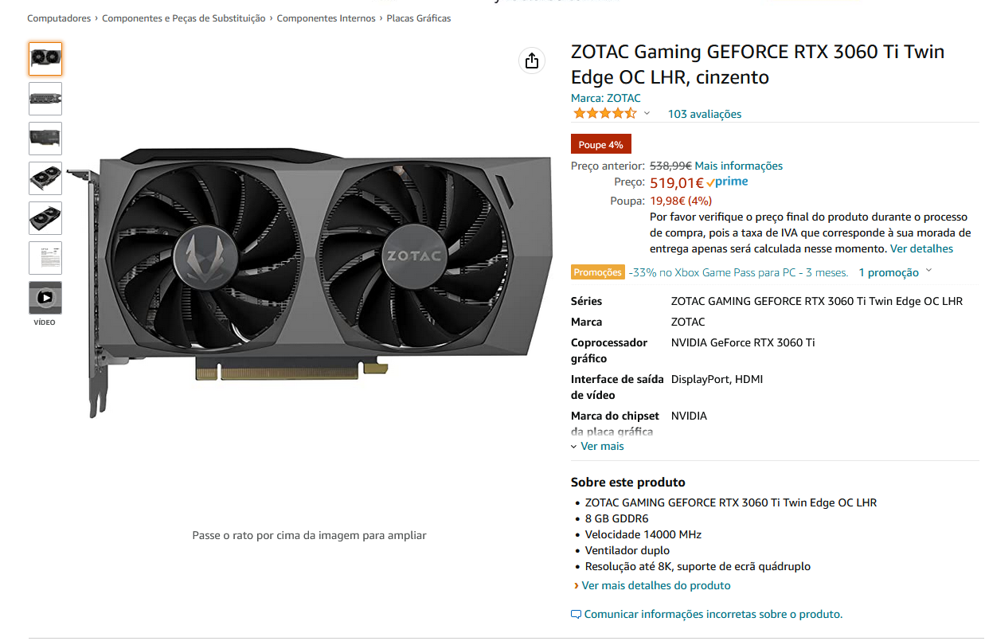985x641 pixels.
Task: Click the share icon near product title
Action: coord(531,61)
